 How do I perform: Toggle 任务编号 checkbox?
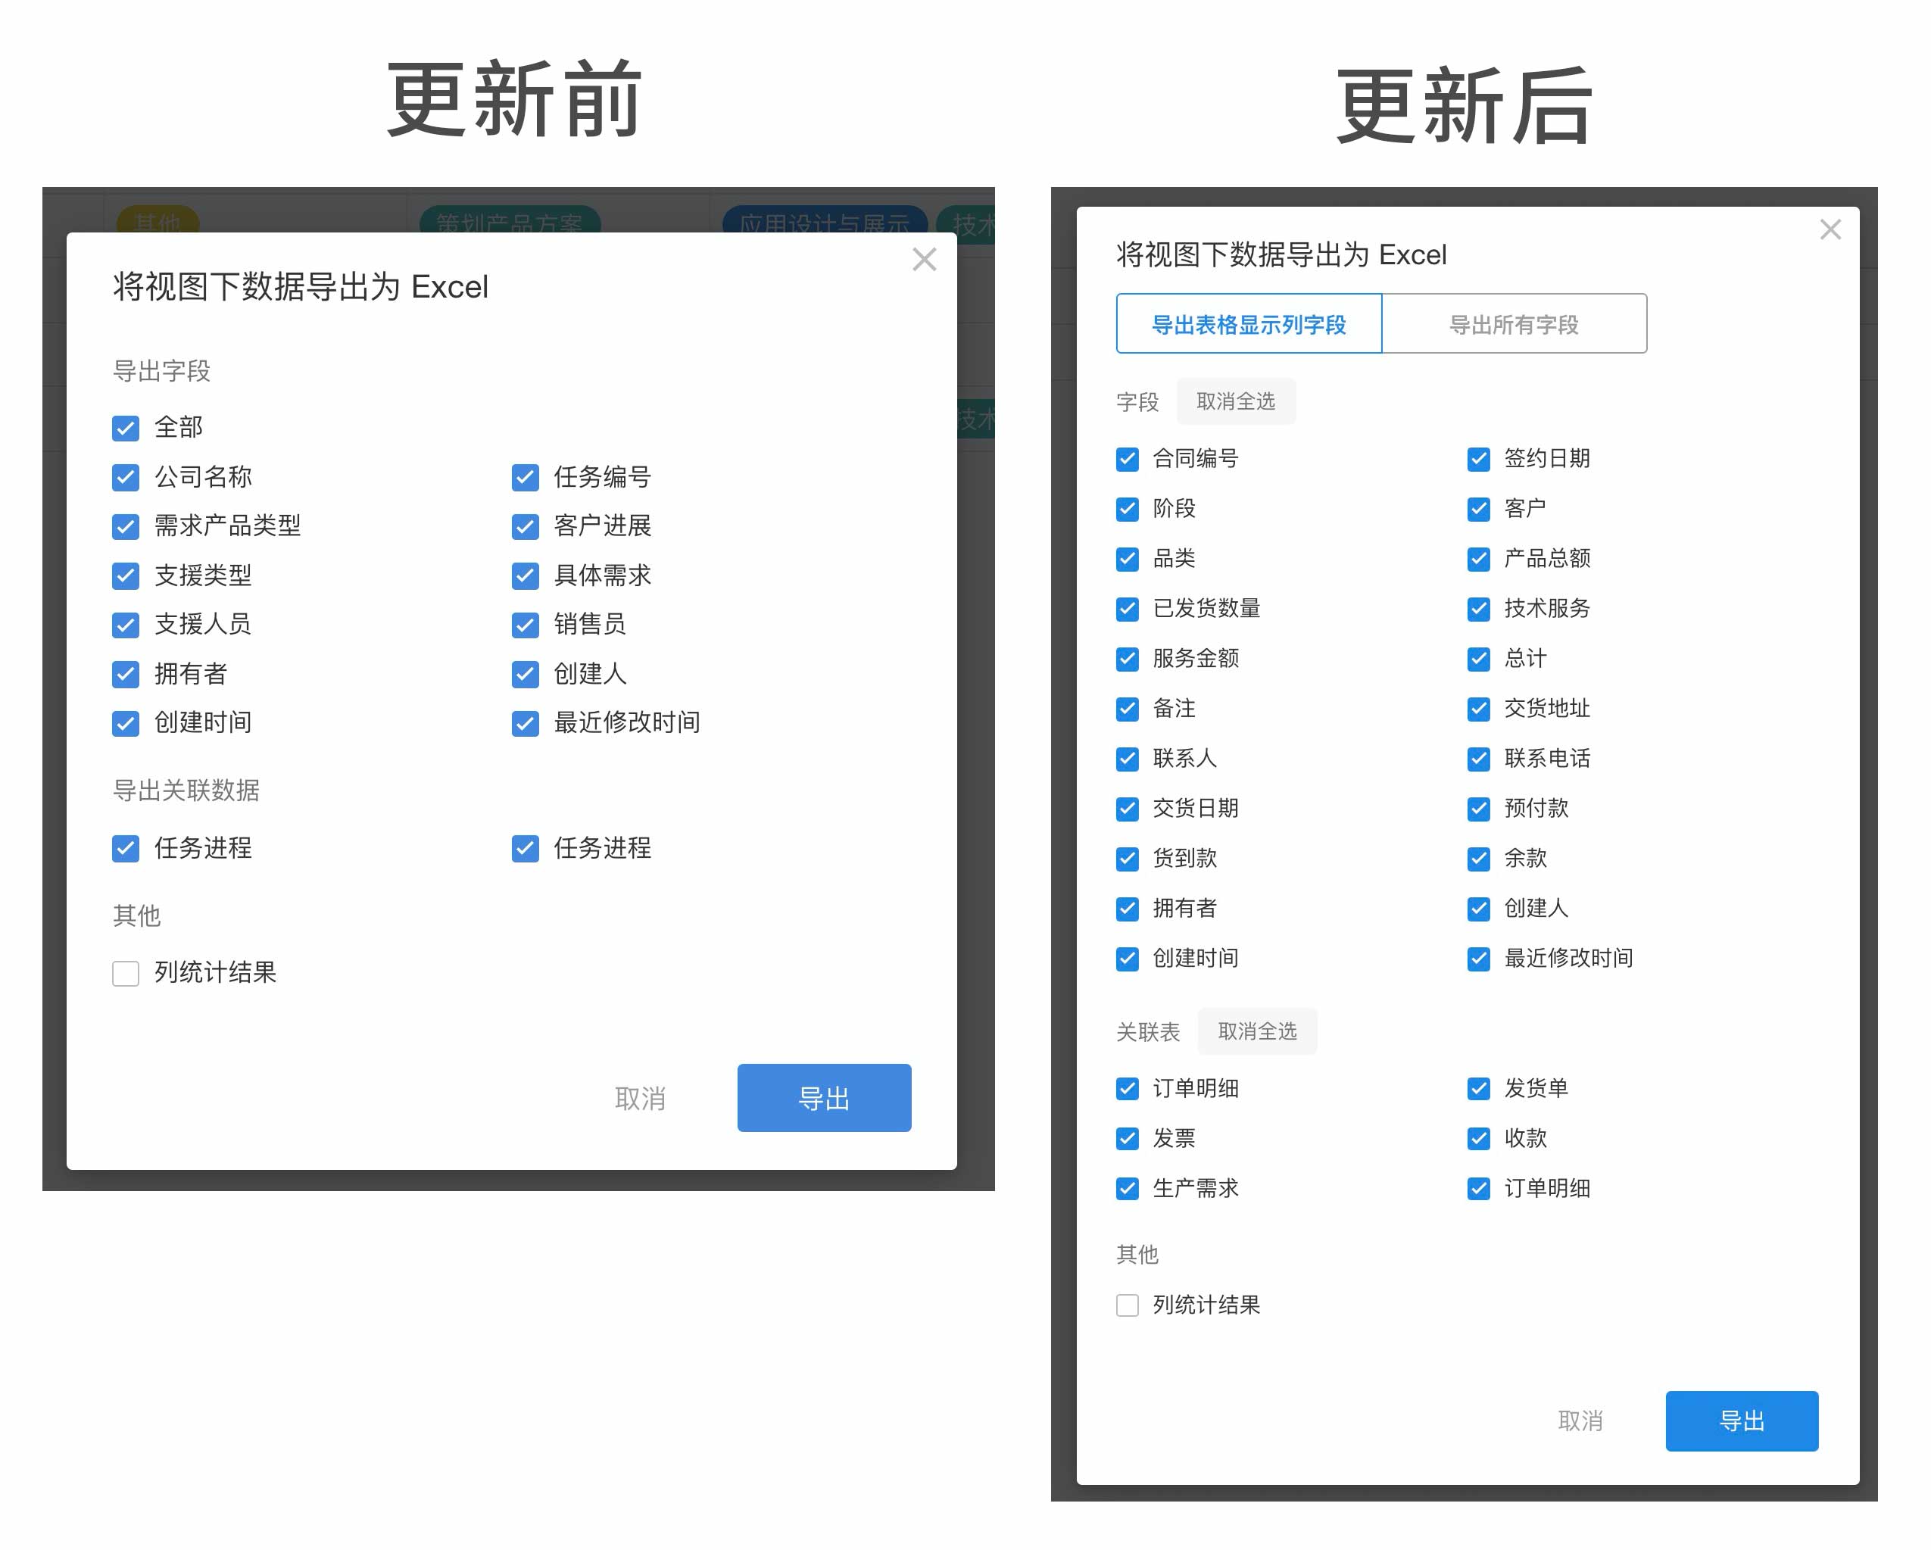coord(526,477)
